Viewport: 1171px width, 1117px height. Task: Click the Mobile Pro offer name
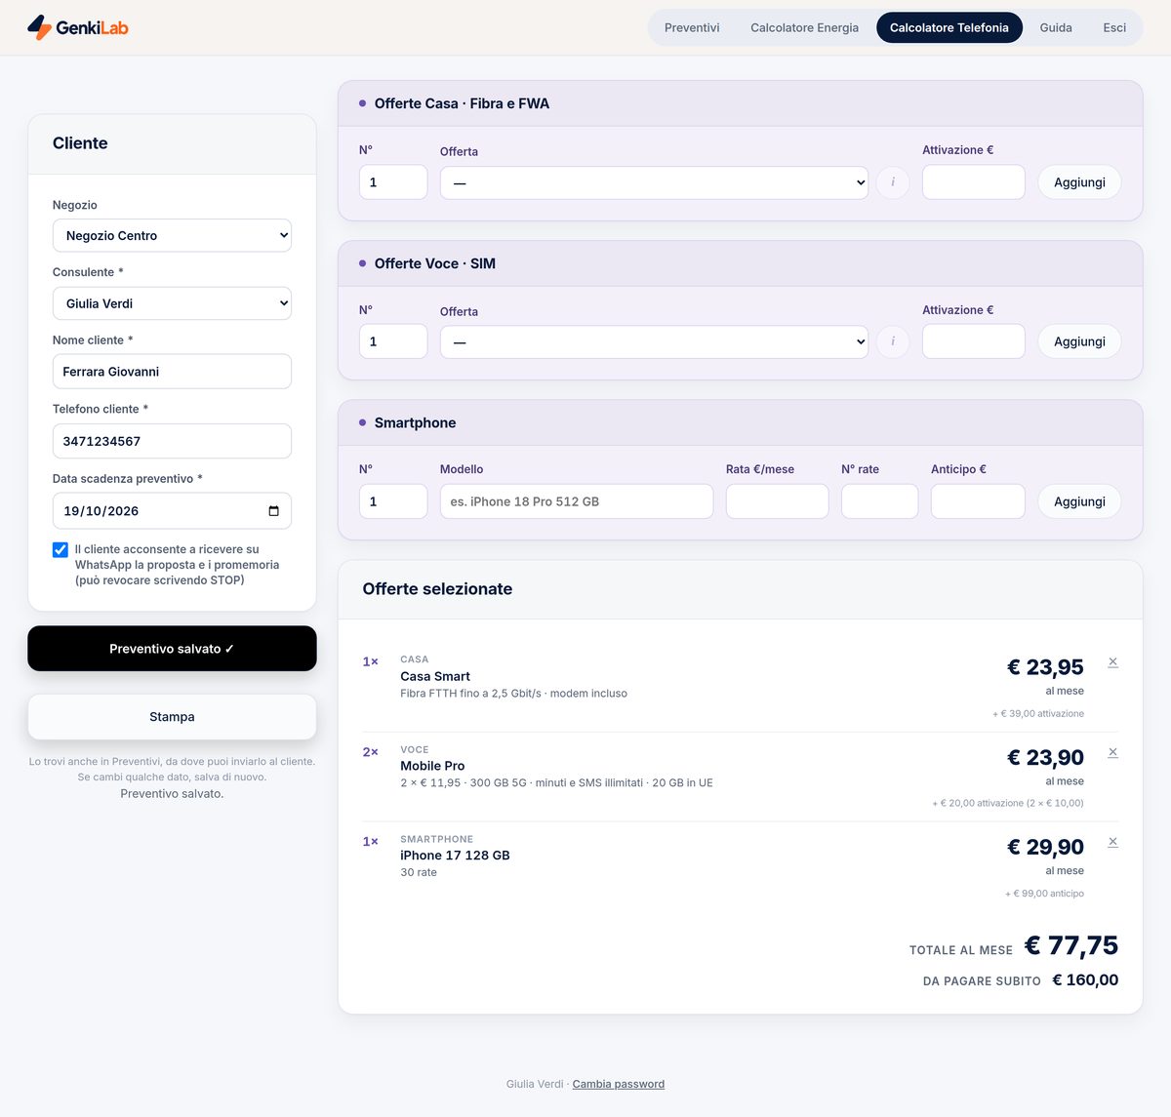click(x=432, y=766)
